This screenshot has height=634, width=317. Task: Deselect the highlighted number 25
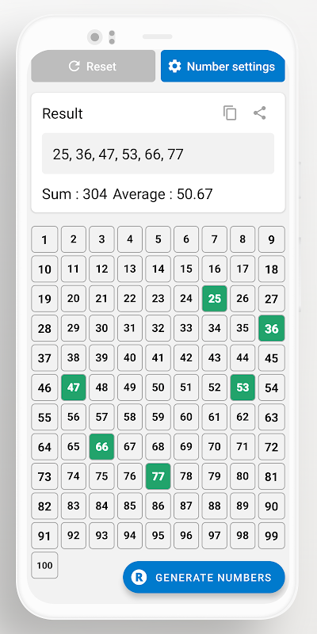tap(214, 299)
